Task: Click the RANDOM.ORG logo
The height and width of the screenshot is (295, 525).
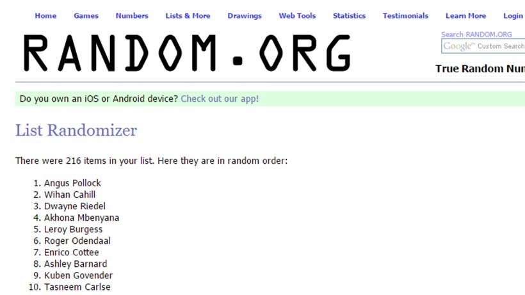Action: pos(187,53)
